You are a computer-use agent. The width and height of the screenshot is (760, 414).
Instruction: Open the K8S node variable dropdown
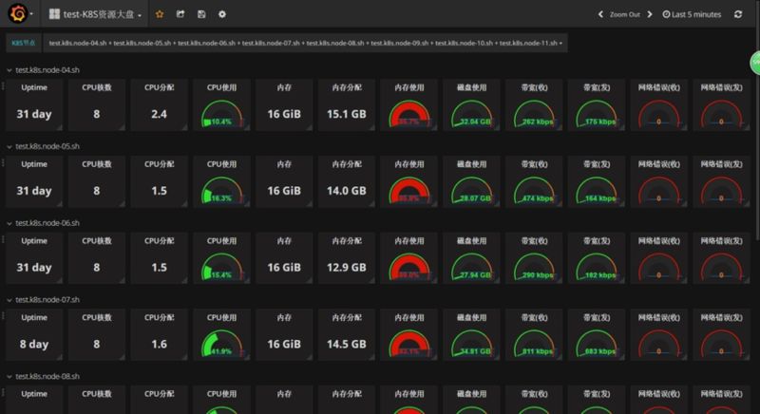coord(305,43)
